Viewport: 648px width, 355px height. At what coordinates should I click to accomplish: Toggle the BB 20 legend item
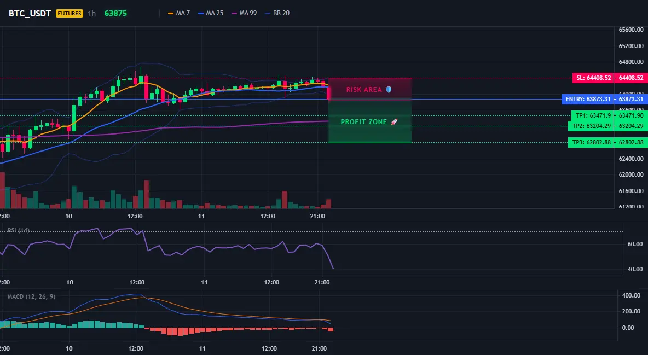(x=277, y=13)
